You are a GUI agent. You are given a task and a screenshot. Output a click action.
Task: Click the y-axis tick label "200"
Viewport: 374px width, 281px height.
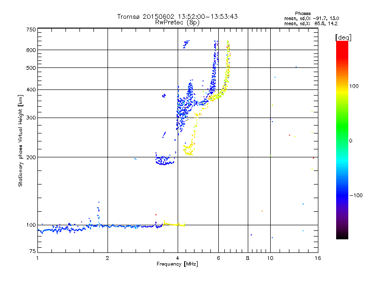tap(31, 157)
